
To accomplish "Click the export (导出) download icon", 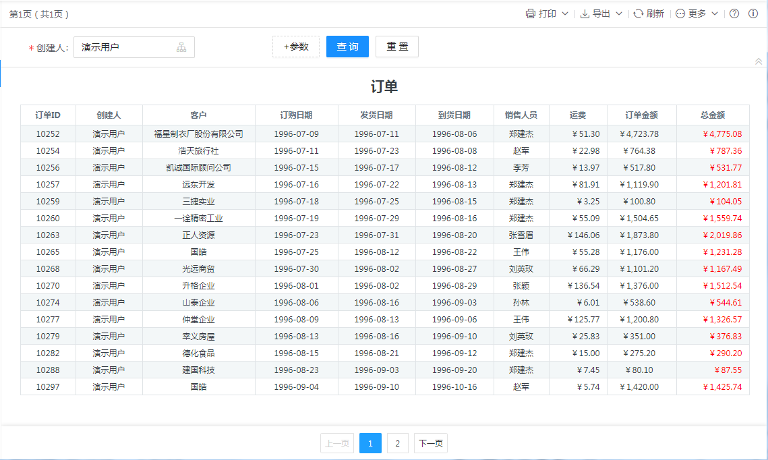I will [585, 13].
